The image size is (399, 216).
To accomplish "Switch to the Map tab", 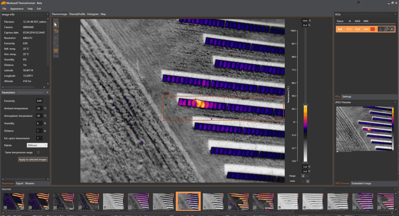I will 103,14.
